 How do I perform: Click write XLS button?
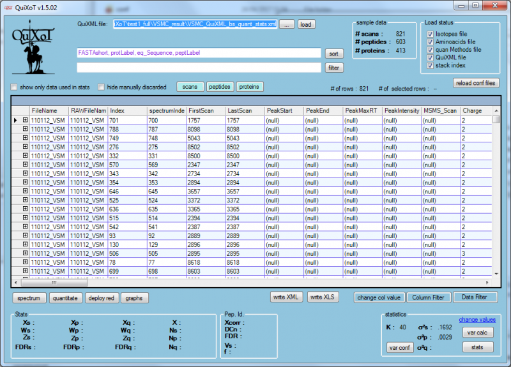coord(323,297)
